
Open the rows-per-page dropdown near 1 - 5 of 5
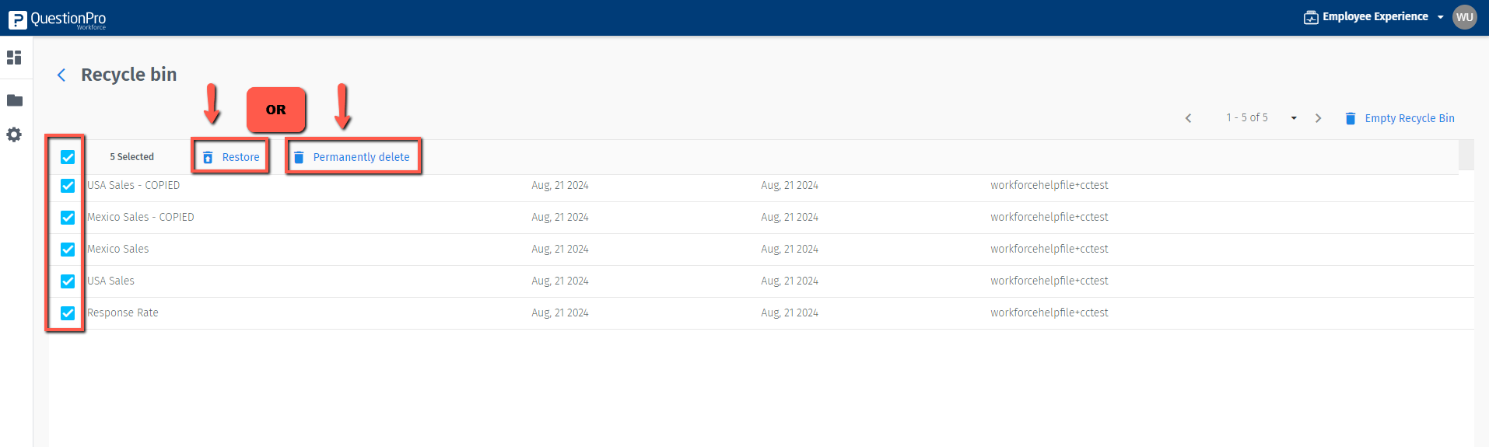pyautogui.click(x=1294, y=118)
